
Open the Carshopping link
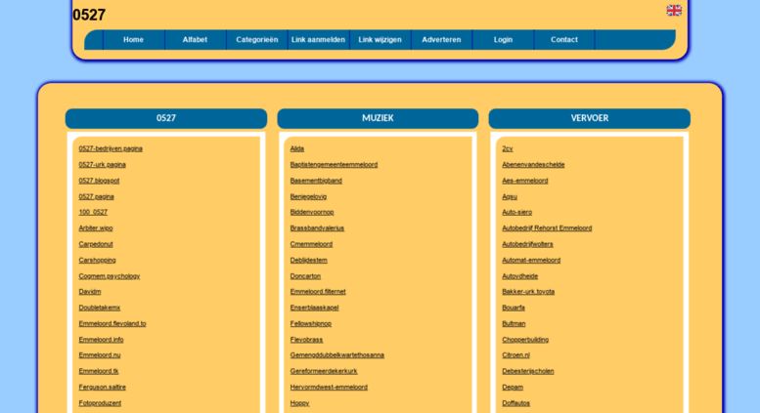(98, 260)
